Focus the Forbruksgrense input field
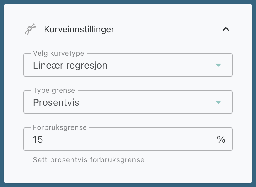Image resolution: width=256 pixels, height=187 pixels. pos(120,139)
